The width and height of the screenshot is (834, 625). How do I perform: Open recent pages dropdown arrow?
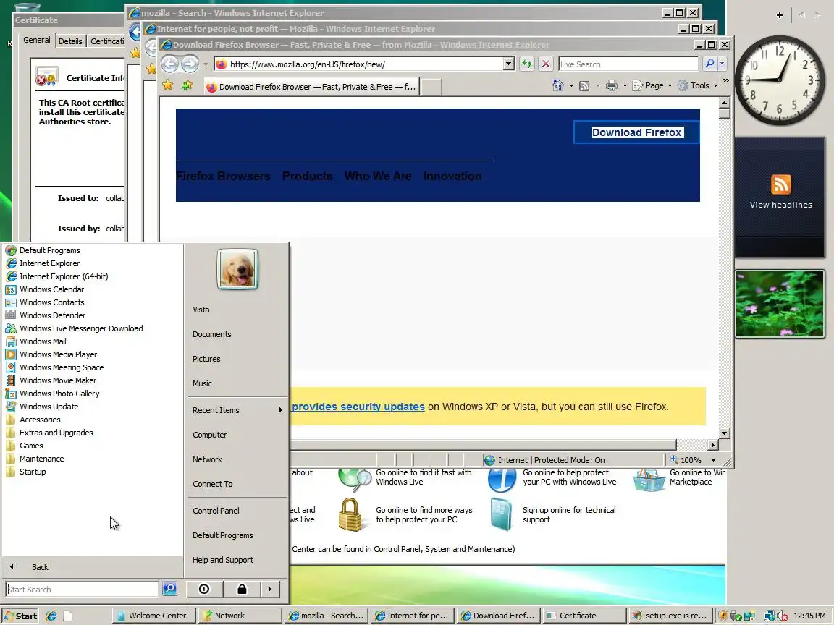[x=206, y=64]
